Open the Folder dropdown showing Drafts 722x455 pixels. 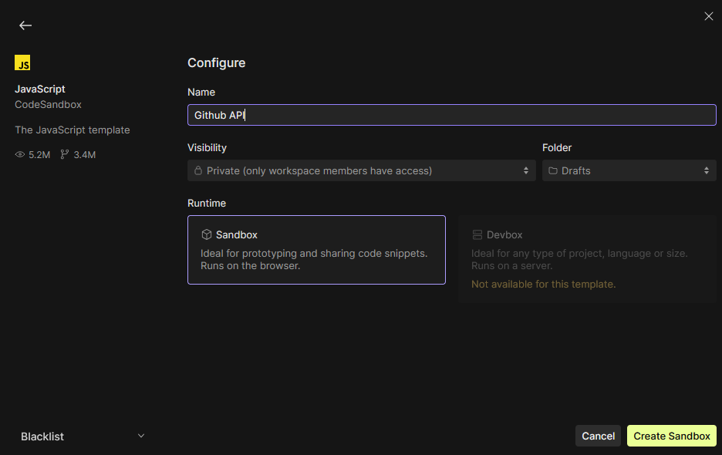pyautogui.click(x=629, y=170)
